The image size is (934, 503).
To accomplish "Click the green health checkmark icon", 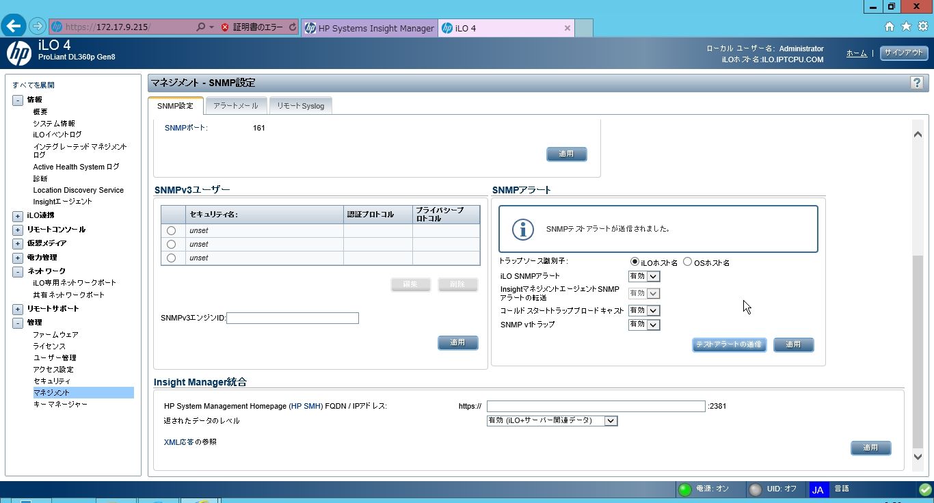I will (925, 489).
